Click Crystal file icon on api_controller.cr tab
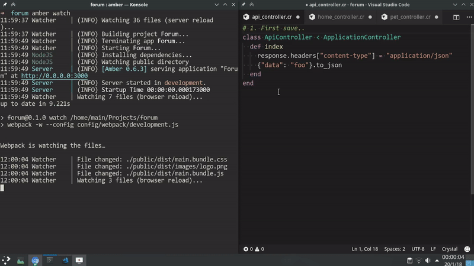This screenshot has height=266, width=474. point(246,17)
